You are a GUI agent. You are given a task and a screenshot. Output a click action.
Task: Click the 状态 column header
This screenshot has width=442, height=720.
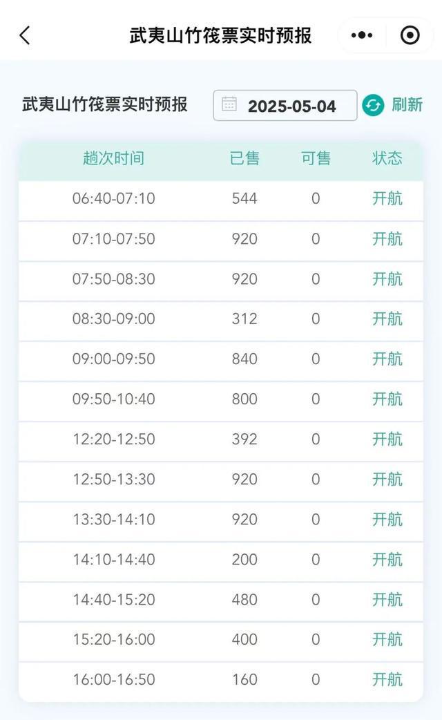[x=387, y=158]
